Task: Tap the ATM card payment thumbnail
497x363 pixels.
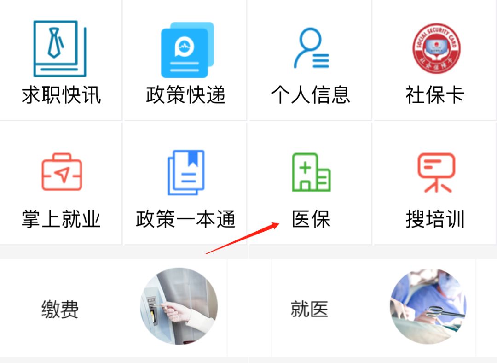Action: tap(179, 306)
